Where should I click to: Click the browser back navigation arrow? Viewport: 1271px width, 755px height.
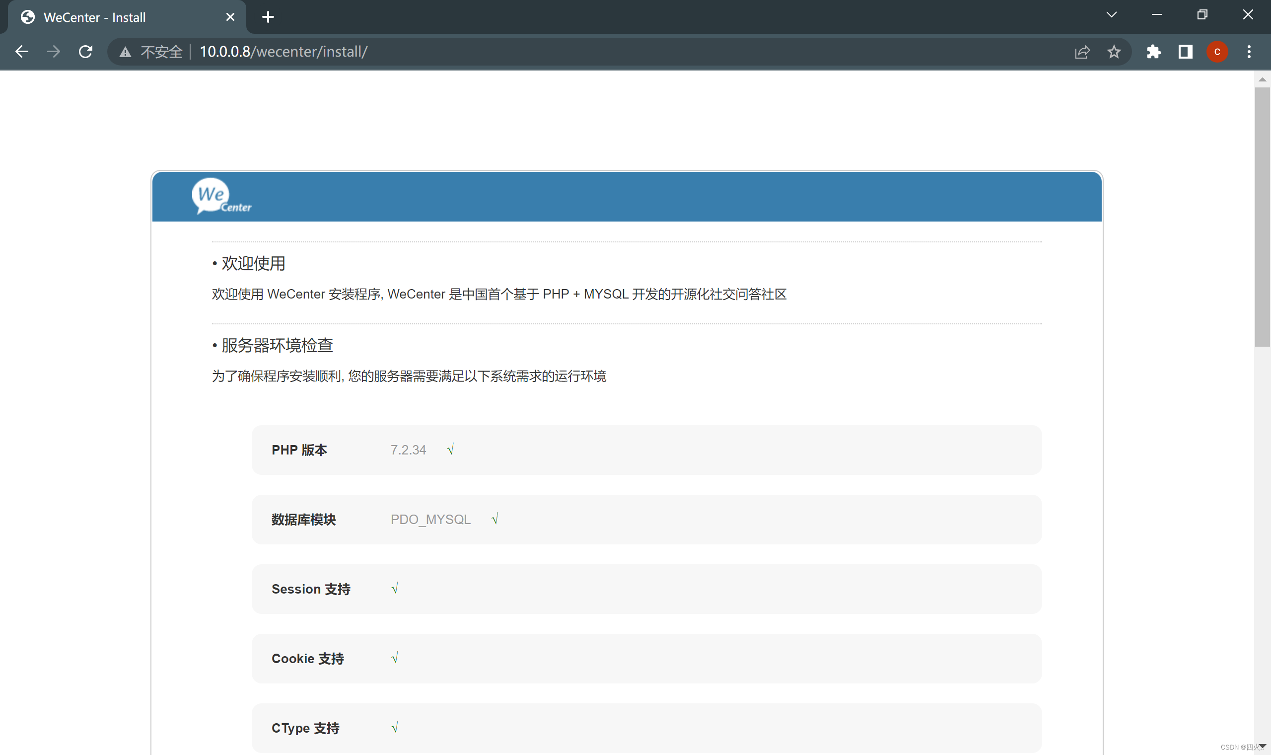click(22, 51)
